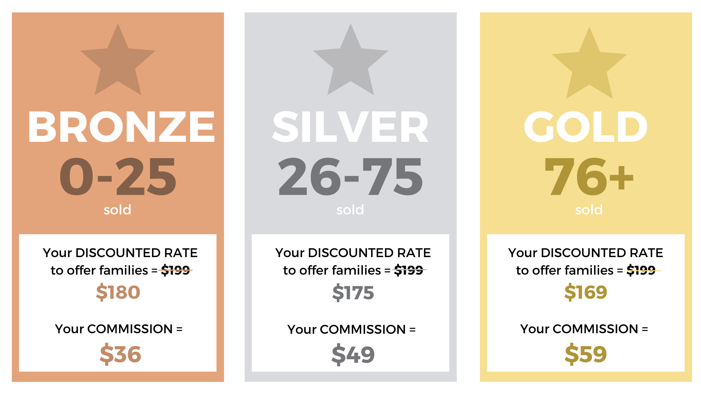Click "Your DISCOUNTED RATE" text in Gold card

tap(585, 253)
